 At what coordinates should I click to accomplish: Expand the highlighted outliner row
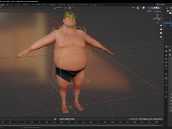pyautogui.click(x=170, y=23)
